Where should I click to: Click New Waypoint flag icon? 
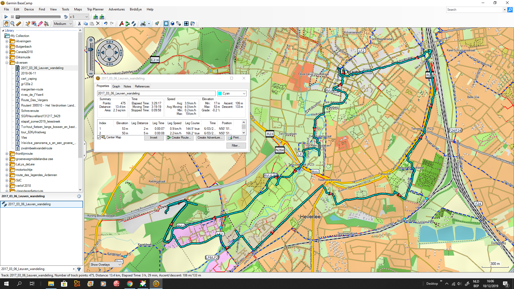pos(121,24)
